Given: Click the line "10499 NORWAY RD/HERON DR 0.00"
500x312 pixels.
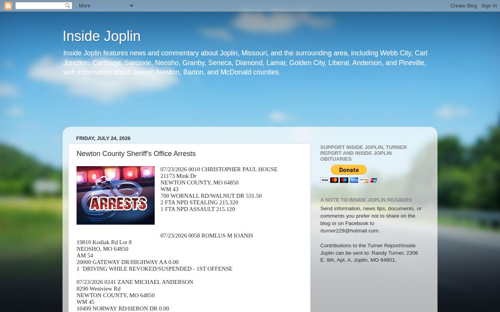Looking at the screenshot, I should pyautogui.click(x=123, y=308).
